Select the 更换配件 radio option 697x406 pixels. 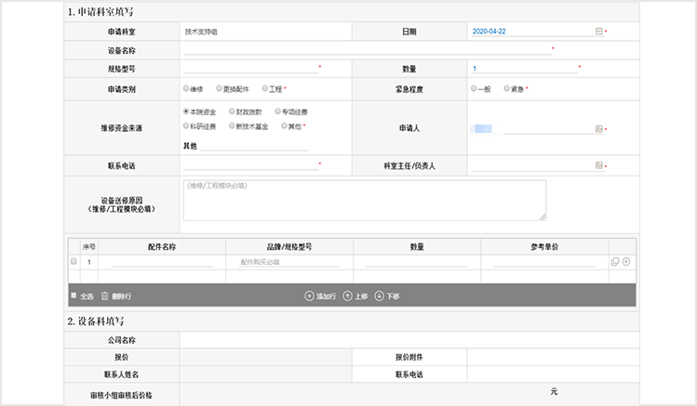pos(219,89)
